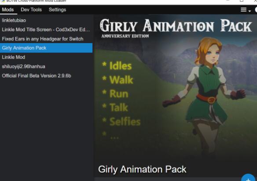257x181 pixels.
Task: Expand the dropdown arrow beside hamburger menu
Action: [x=250, y=11]
